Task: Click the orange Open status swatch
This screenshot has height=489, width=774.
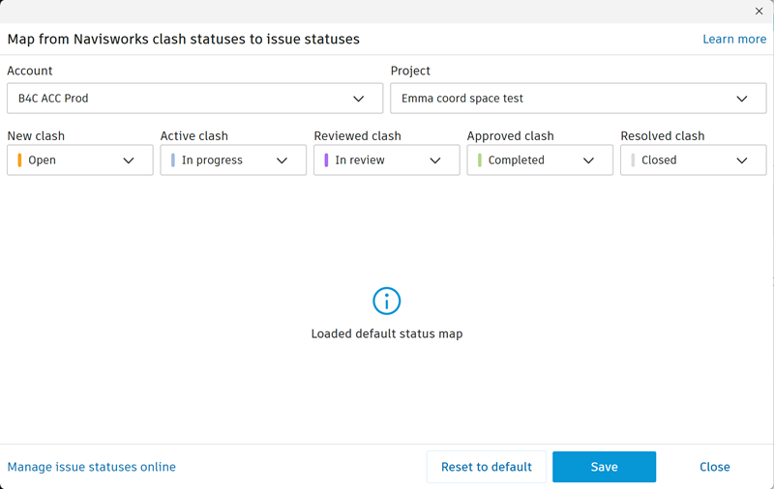Action: point(19,160)
